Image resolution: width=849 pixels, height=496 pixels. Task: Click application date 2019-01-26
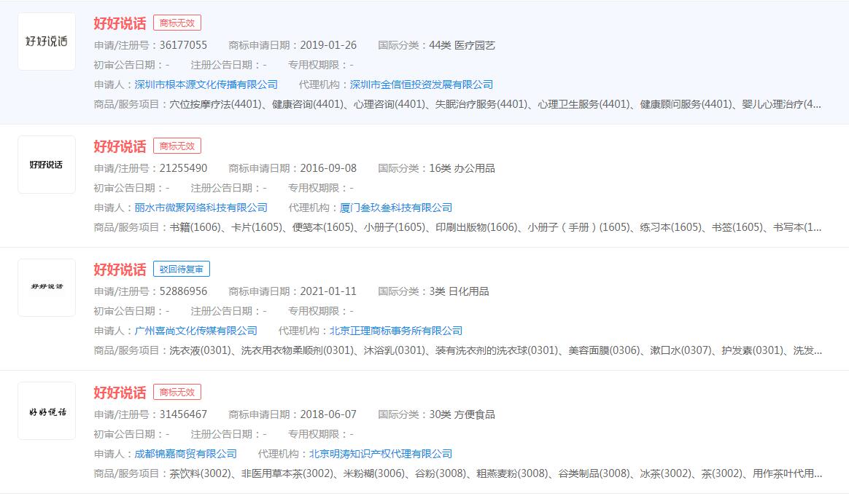(328, 45)
